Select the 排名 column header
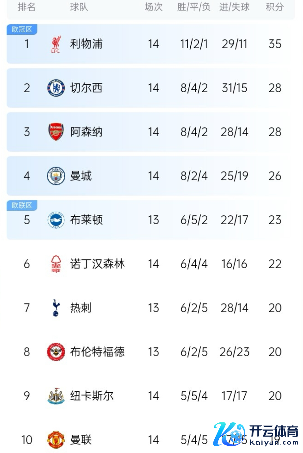Screen dimensions: 303x453 (27, 7)
